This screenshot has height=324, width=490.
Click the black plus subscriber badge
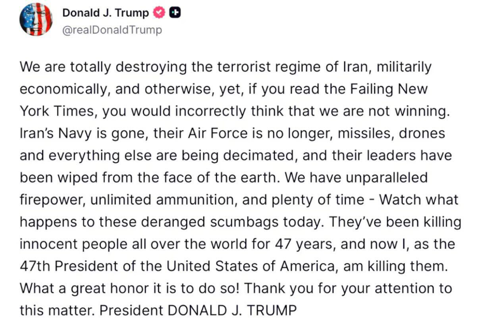pos(175,13)
